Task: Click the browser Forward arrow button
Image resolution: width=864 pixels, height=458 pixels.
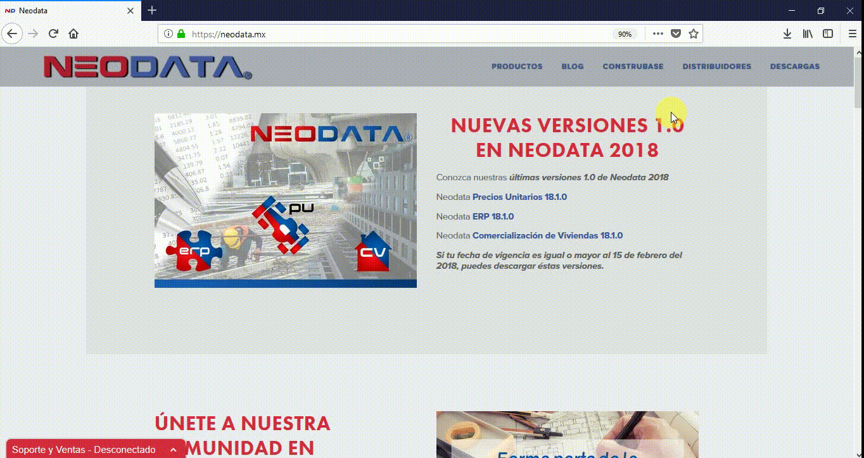Action: (34, 34)
